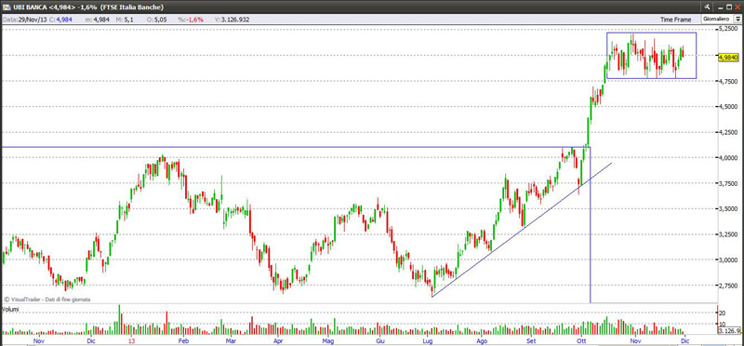Minimize the UBI BANCA chart window

click(x=720, y=7)
